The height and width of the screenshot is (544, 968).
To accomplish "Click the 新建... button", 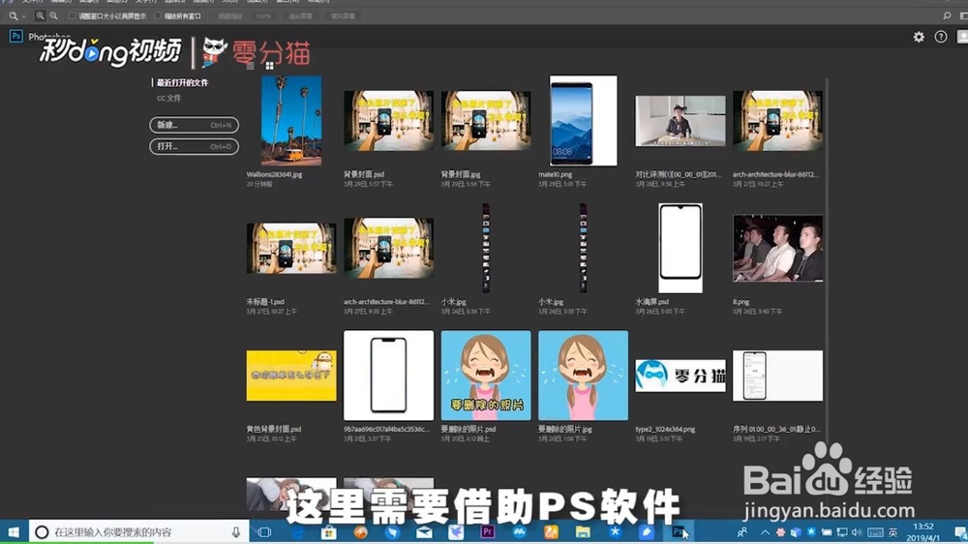I will [194, 125].
